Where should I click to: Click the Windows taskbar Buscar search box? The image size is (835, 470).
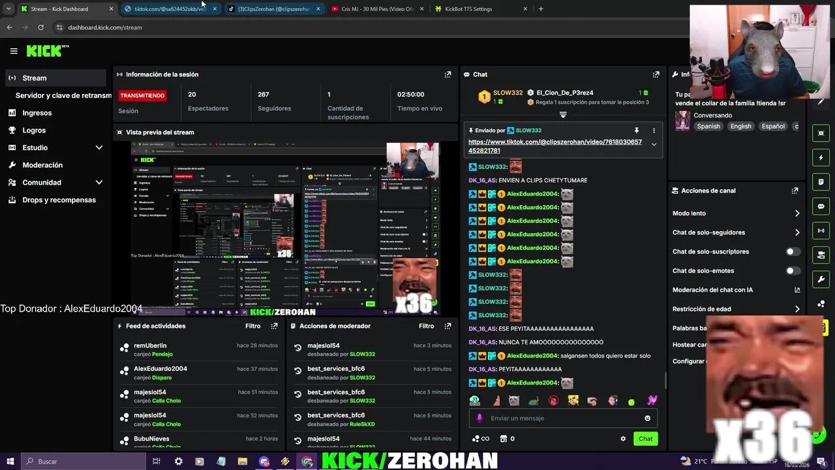click(83, 462)
